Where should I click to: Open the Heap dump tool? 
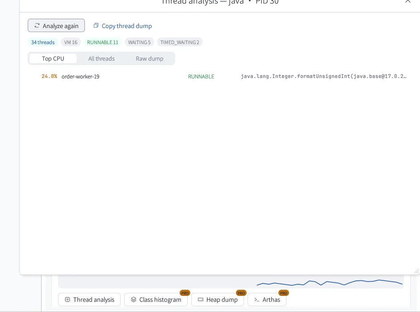(x=218, y=300)
